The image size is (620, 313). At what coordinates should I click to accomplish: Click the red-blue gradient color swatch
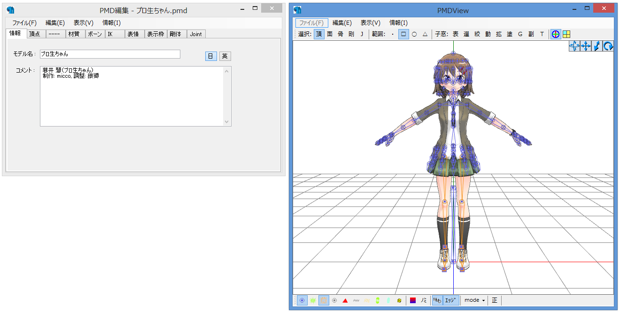[x=413, y=300]
